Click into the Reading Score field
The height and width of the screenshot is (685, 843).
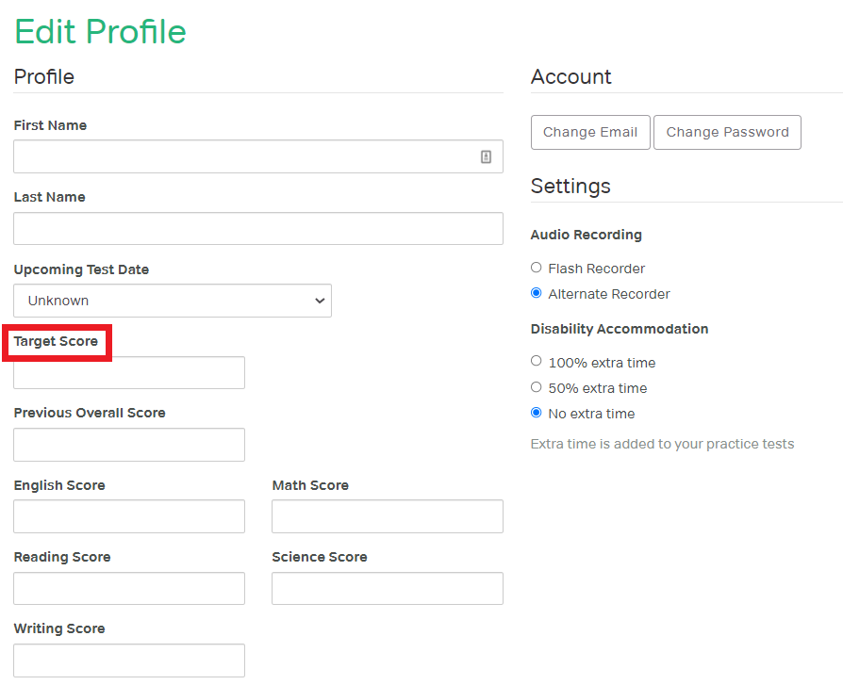[128, 587]
